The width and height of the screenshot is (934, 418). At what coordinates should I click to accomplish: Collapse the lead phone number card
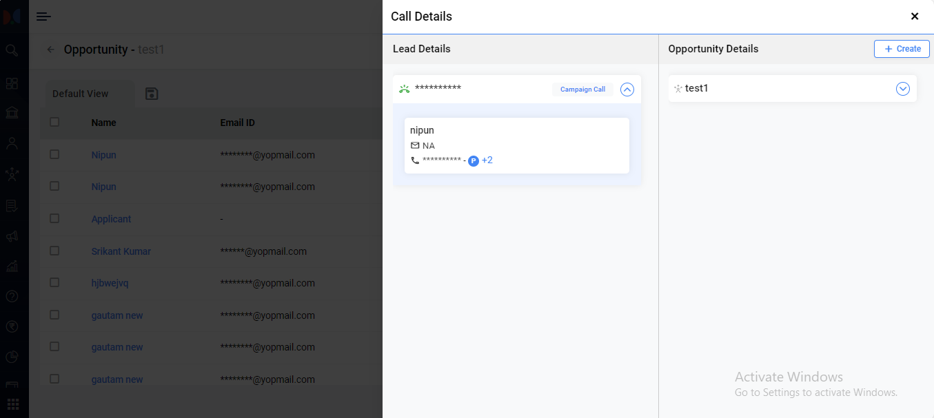point(627,90)
